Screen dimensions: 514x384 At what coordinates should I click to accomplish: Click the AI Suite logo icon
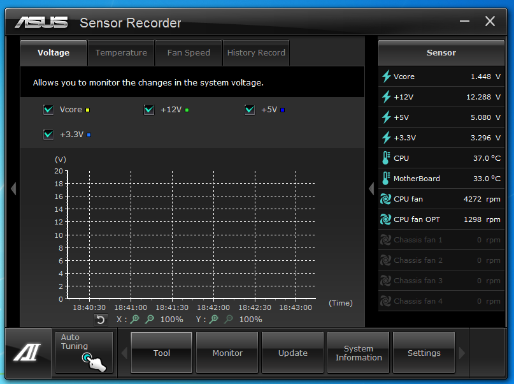tap(27, 352)
